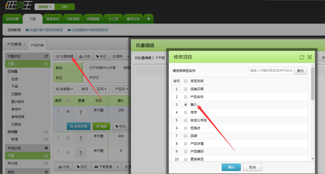Click 确认 button in dialog
This screenshot has height=174, width=325.
(x=231, y=167)
